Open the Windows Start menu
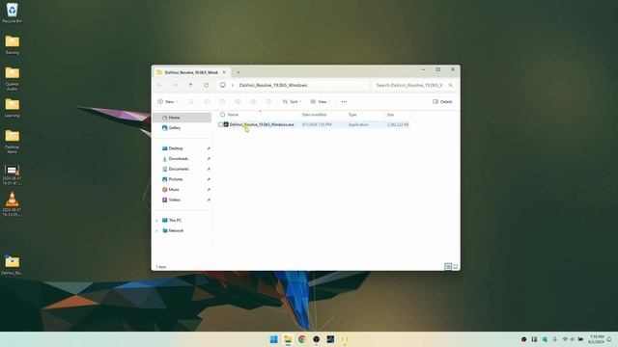Screen dimensions: 618x347 coord(273,339)
